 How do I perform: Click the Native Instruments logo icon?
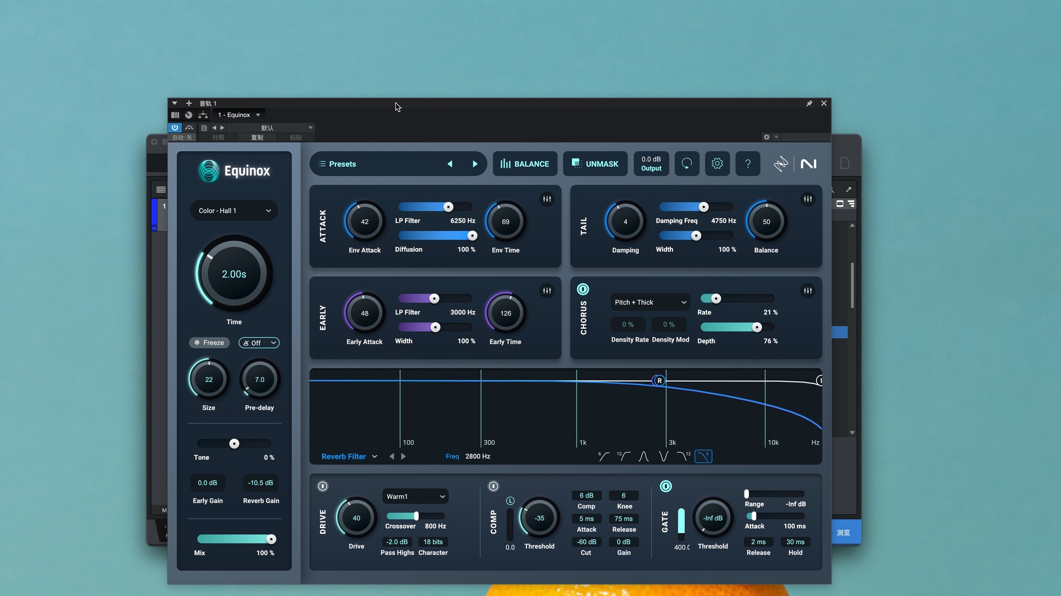(x=808, y=164)
